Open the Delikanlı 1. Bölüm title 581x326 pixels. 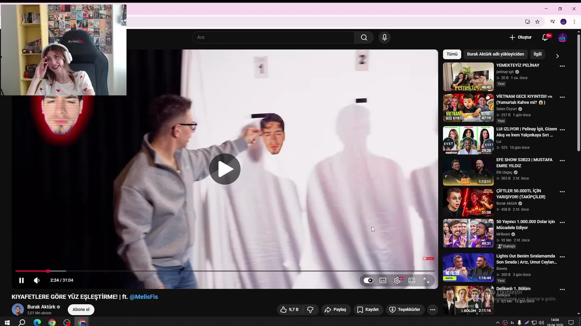click(x=513, y=289)
